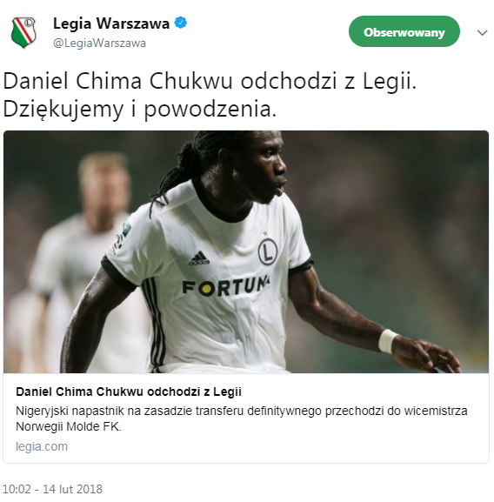Expand the tweet options chevron
This screenshot has height=502, width=494.
point(482,33)
